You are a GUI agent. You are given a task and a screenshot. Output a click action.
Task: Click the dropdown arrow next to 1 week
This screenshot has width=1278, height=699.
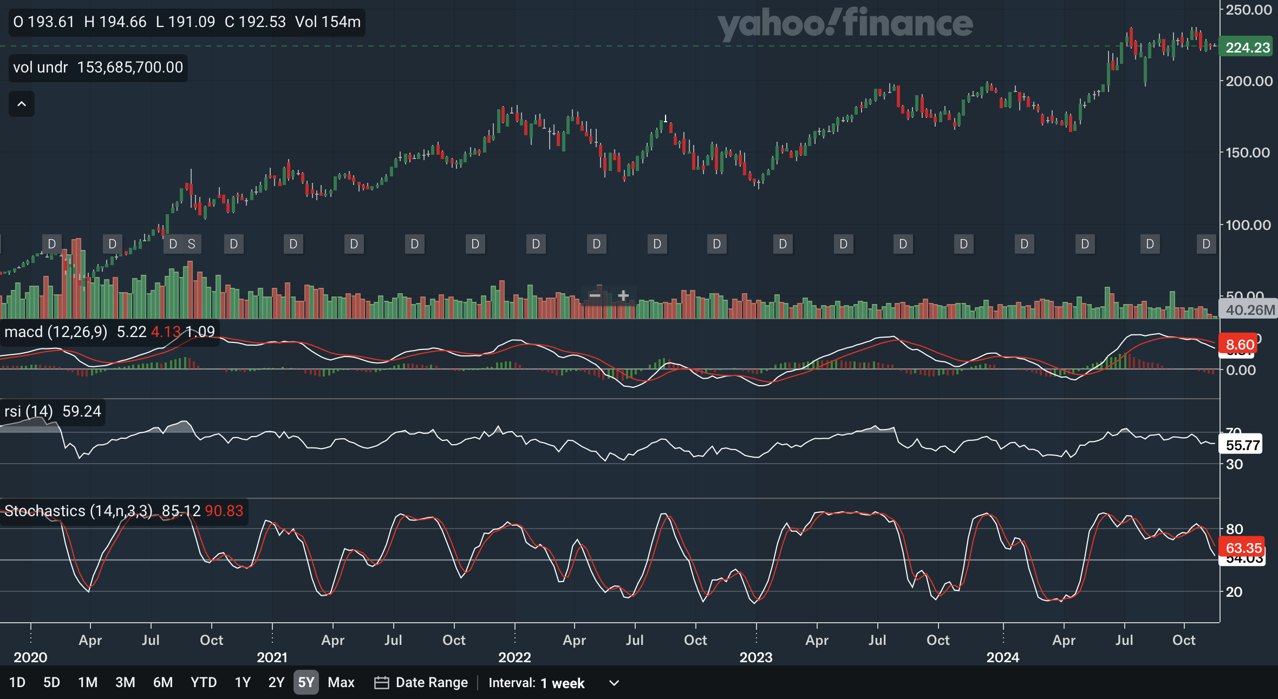click(x=614, y=683)
